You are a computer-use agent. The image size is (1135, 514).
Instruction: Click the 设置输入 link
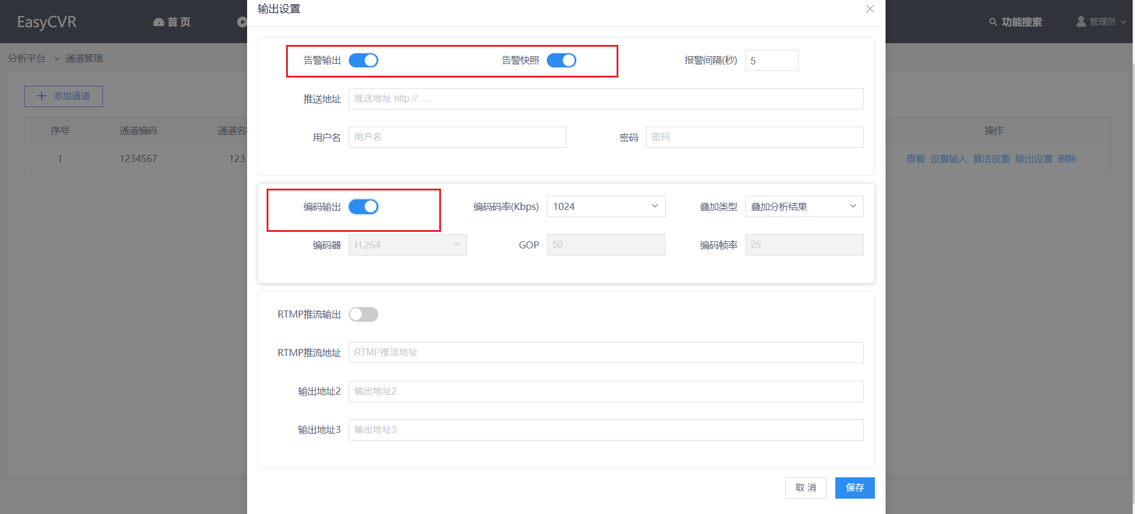pos(948,159)
